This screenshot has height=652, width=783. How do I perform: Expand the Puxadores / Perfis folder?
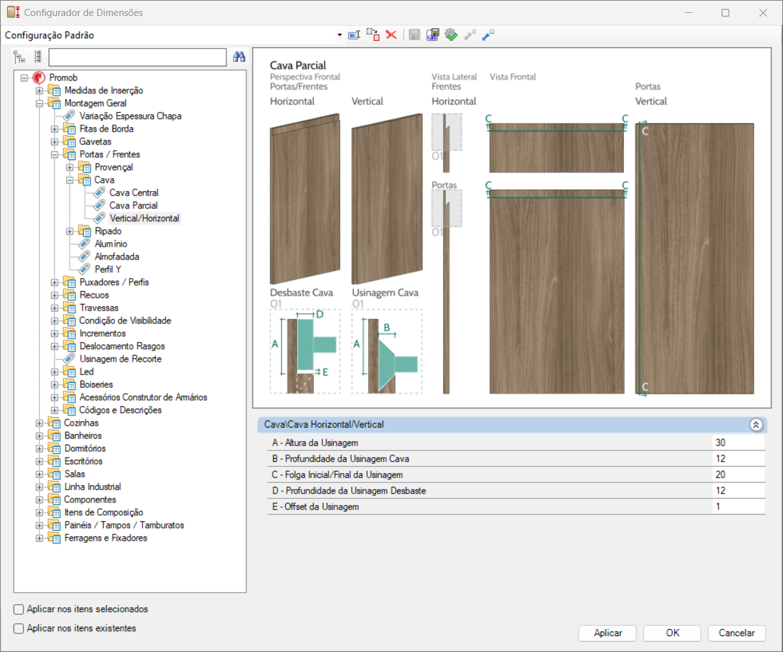click(55, 283)
